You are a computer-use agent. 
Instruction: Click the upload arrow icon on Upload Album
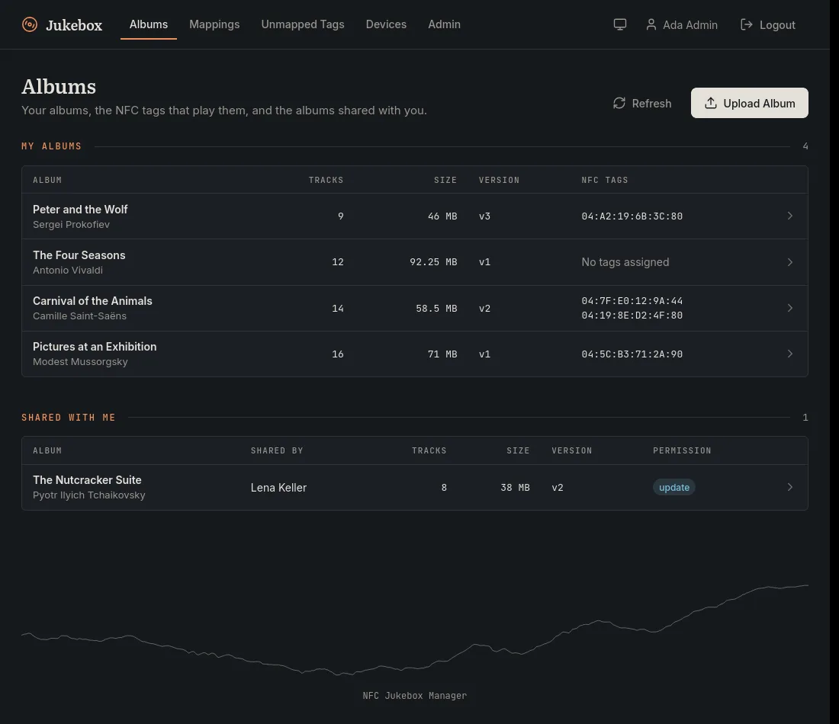point(711,103)
